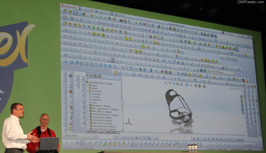Click the Note letter A annotation icon
The image size is (266, 153).
coord(183,63)
